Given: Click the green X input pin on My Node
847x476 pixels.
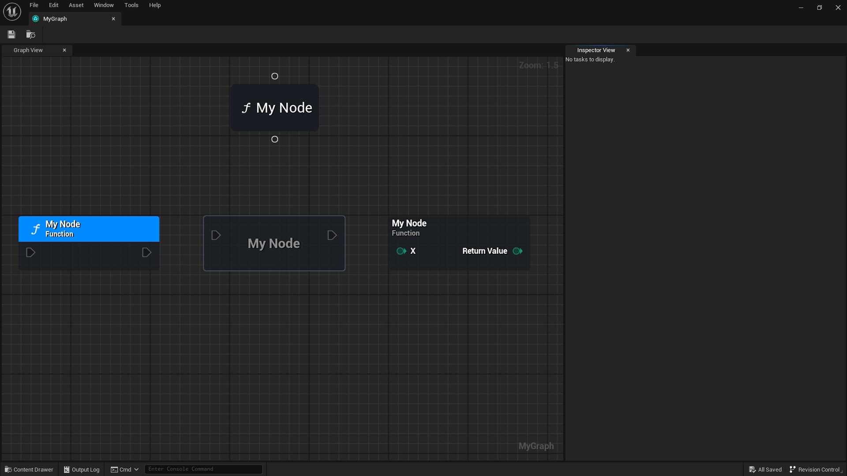Looking at the screenshot, I should pos(401,251).
